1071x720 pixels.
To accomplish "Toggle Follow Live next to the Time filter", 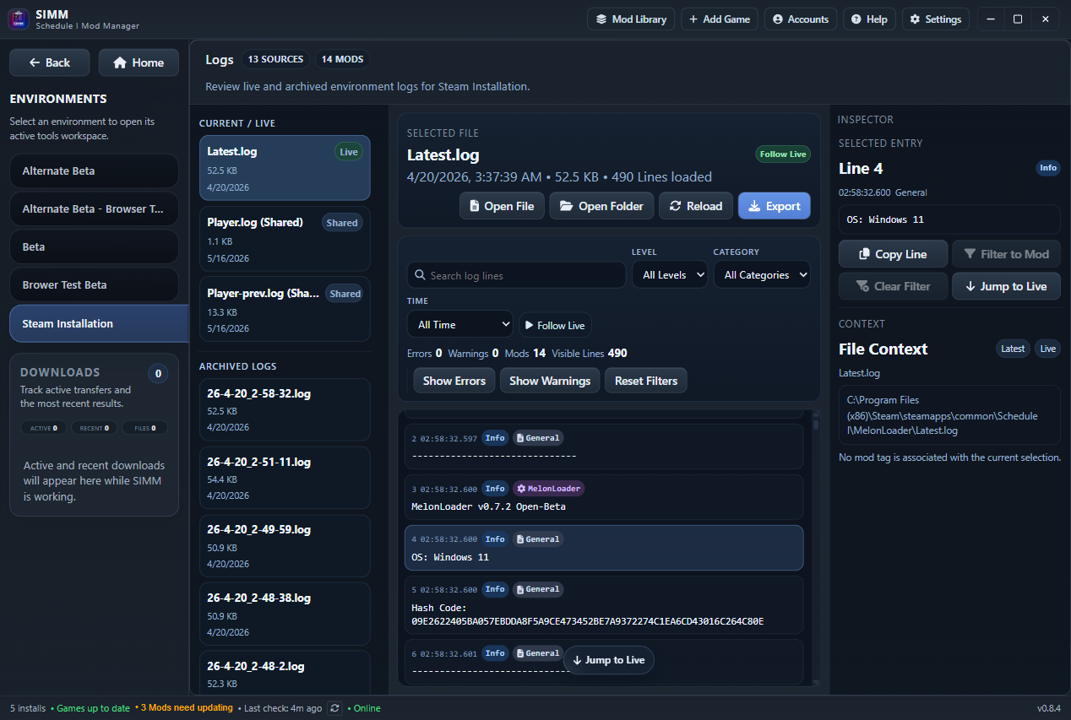I will click(555, 325).
